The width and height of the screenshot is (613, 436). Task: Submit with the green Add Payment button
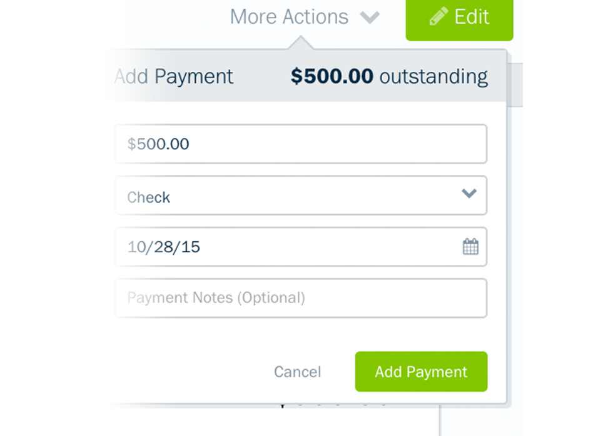point(421,372)
